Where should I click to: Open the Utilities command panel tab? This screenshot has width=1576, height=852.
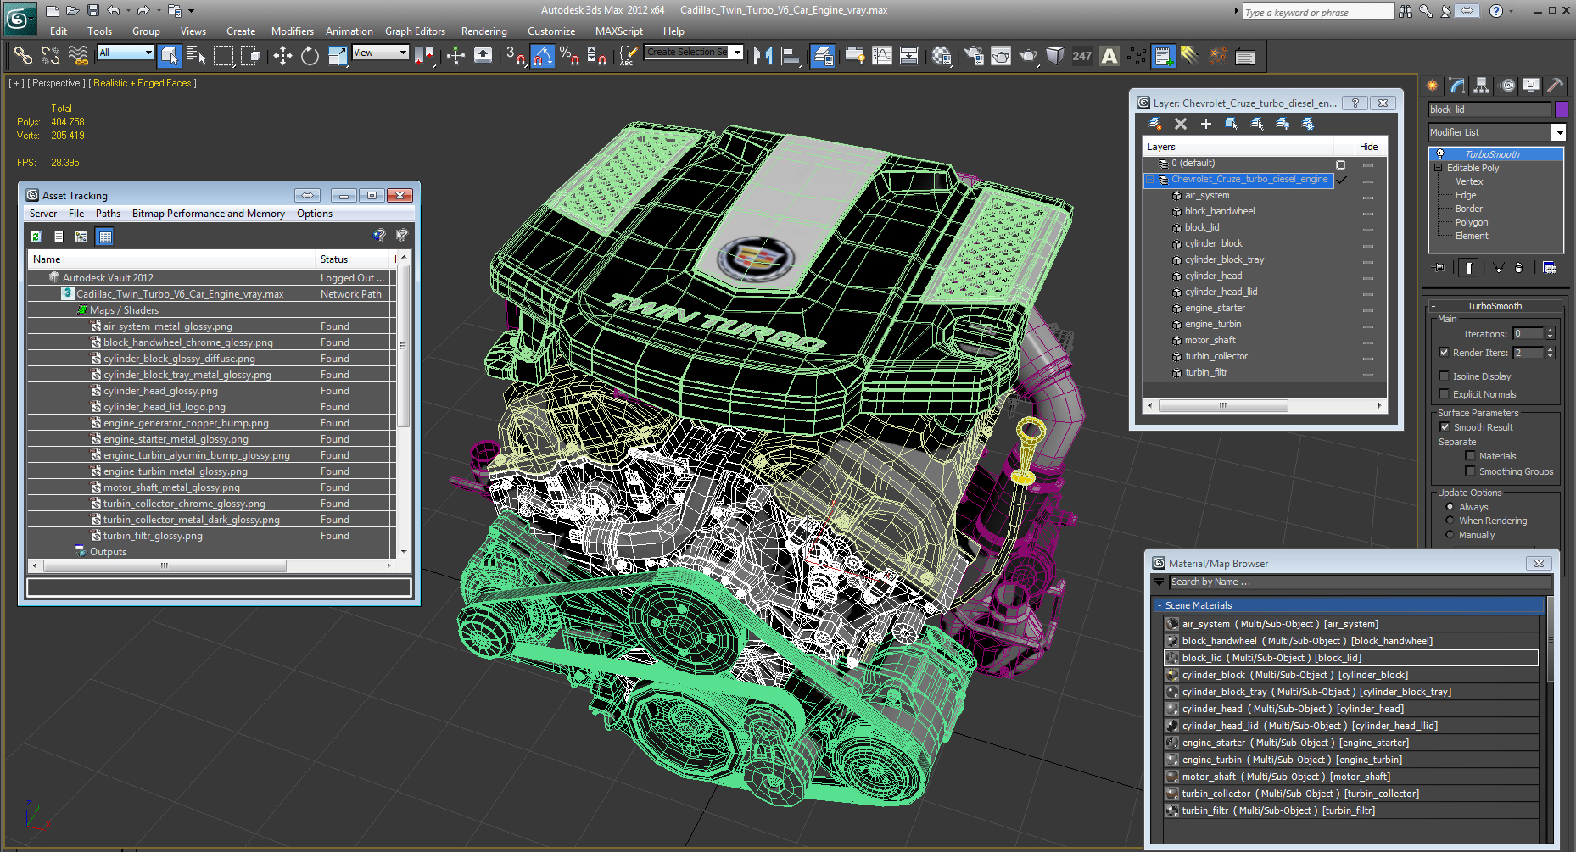pos(1555,86)
